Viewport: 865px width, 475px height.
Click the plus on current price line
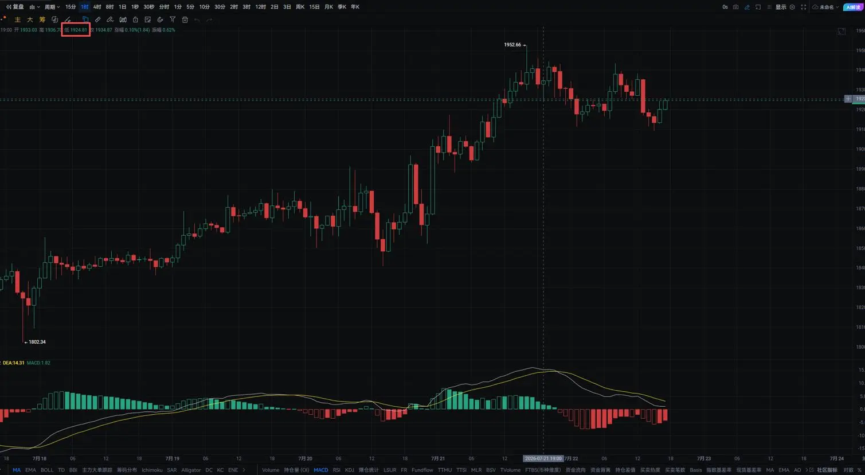pyautogui.click(x=848, y=99)
